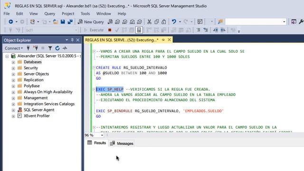Click the New Query button

pos(91,22)
